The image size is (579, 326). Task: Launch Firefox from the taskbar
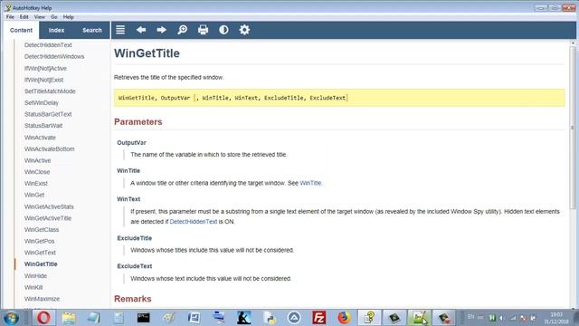(344, 318)
